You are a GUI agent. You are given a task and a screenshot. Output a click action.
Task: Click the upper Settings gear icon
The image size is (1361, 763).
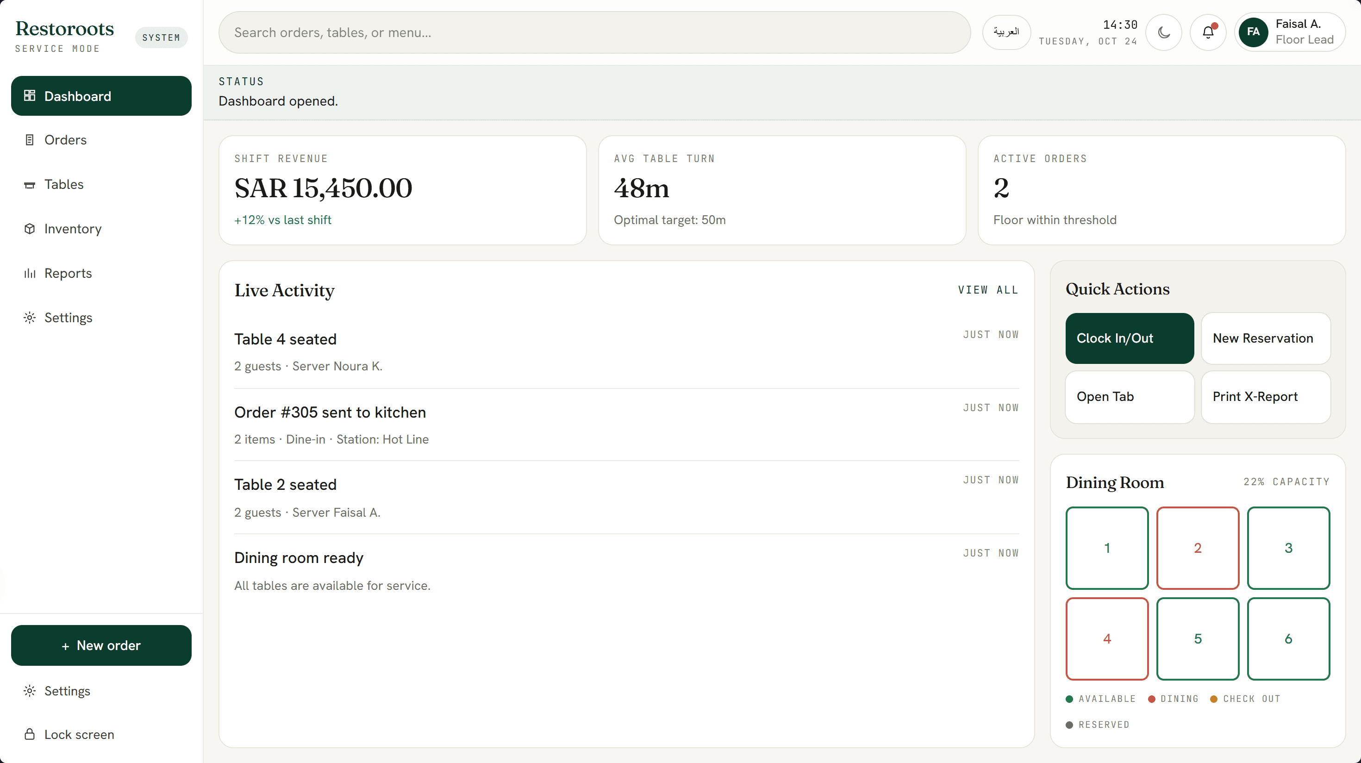30,318
